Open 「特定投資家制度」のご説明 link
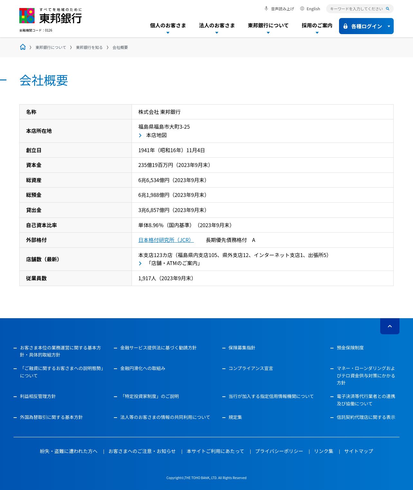Image resolution: width=413 pixels, height=490 pixels. coord(150,396)
